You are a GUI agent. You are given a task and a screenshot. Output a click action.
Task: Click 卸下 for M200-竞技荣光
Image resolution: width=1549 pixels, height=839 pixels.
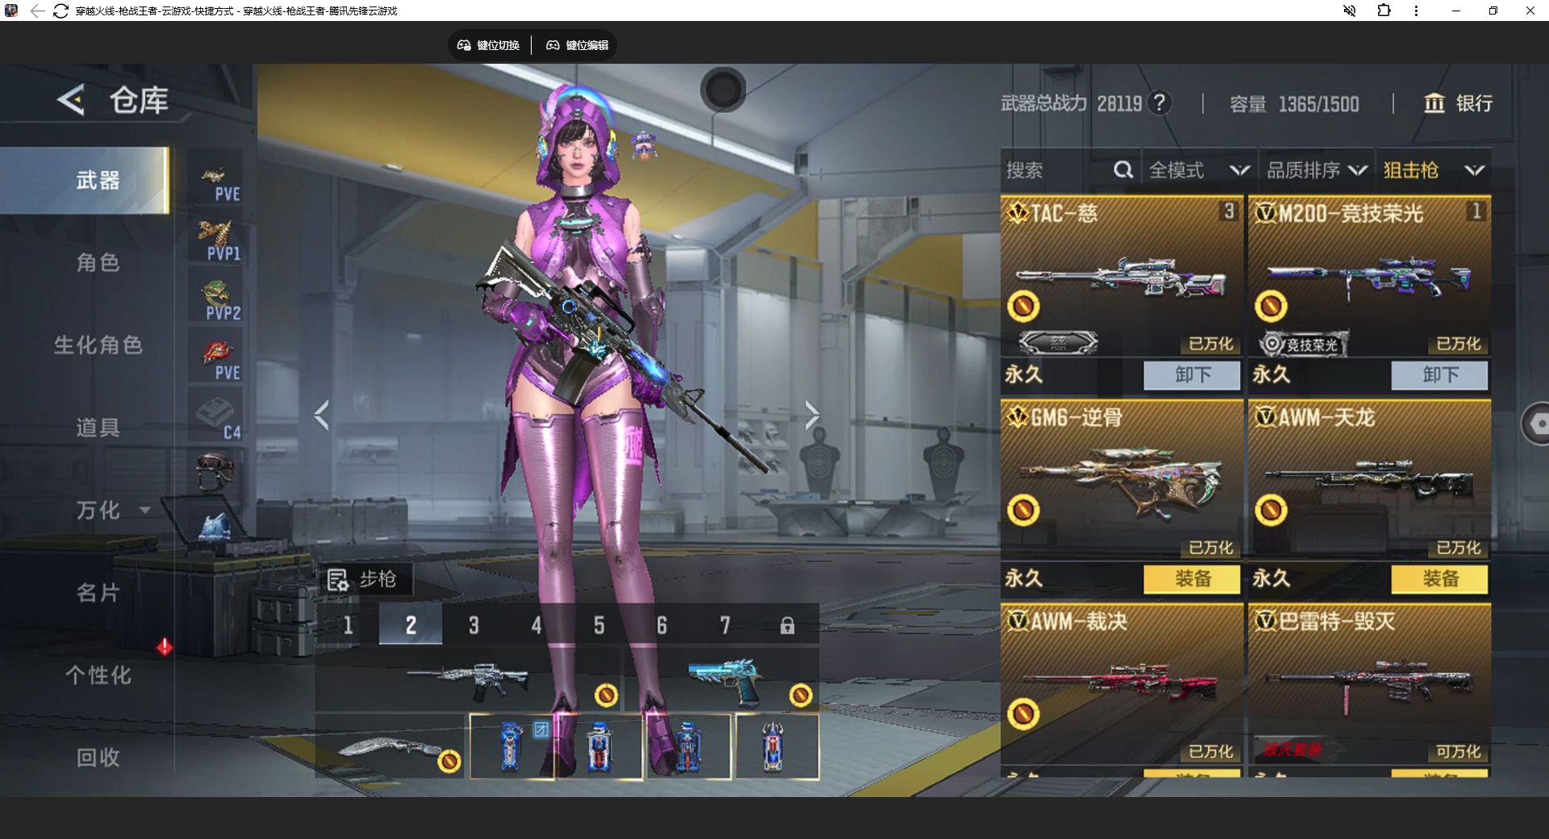1439,375
